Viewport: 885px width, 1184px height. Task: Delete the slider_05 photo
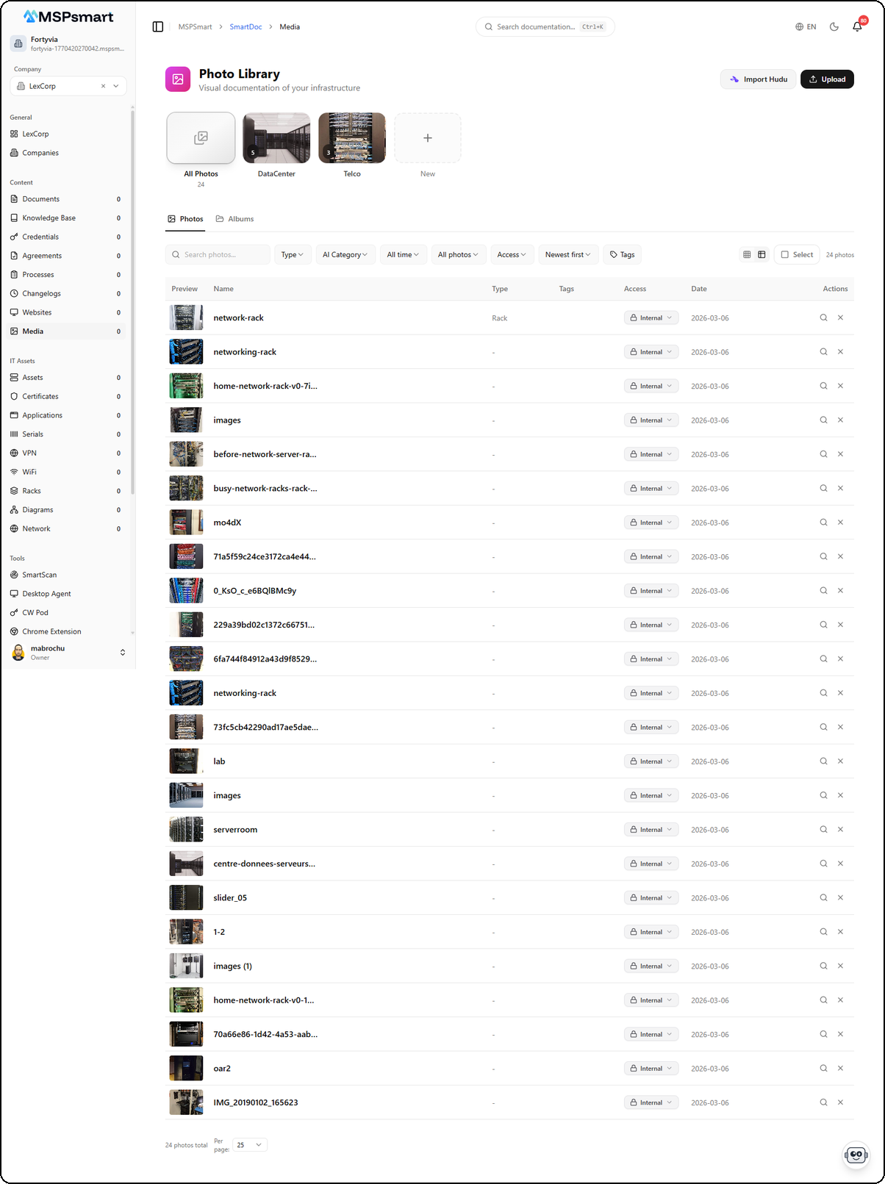click(840, 897)
